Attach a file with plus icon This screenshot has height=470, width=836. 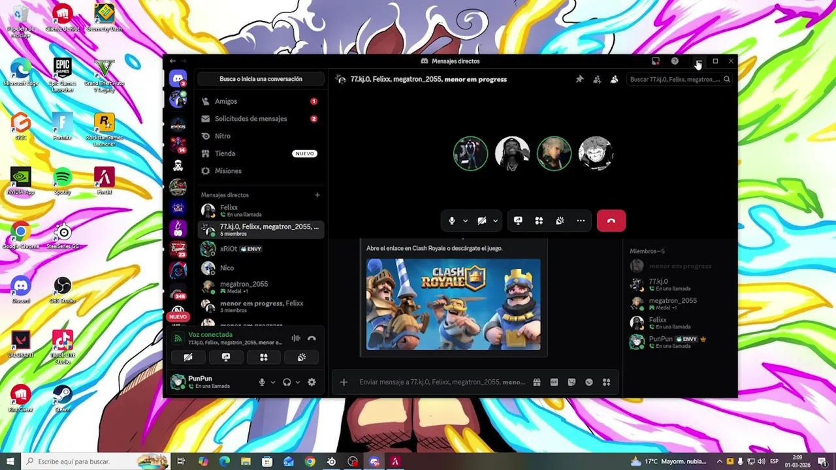pos(344,382)
